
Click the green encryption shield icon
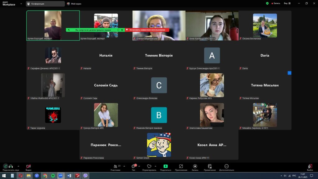(267, 3)
